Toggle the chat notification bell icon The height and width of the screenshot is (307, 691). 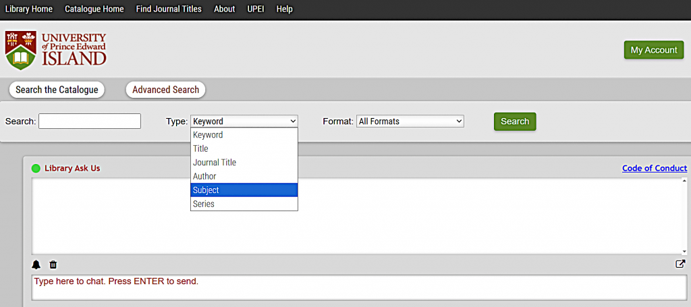coord(36,264)
